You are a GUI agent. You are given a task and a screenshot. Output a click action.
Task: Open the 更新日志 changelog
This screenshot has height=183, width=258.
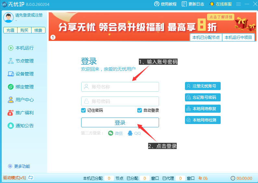click(193, 4)
